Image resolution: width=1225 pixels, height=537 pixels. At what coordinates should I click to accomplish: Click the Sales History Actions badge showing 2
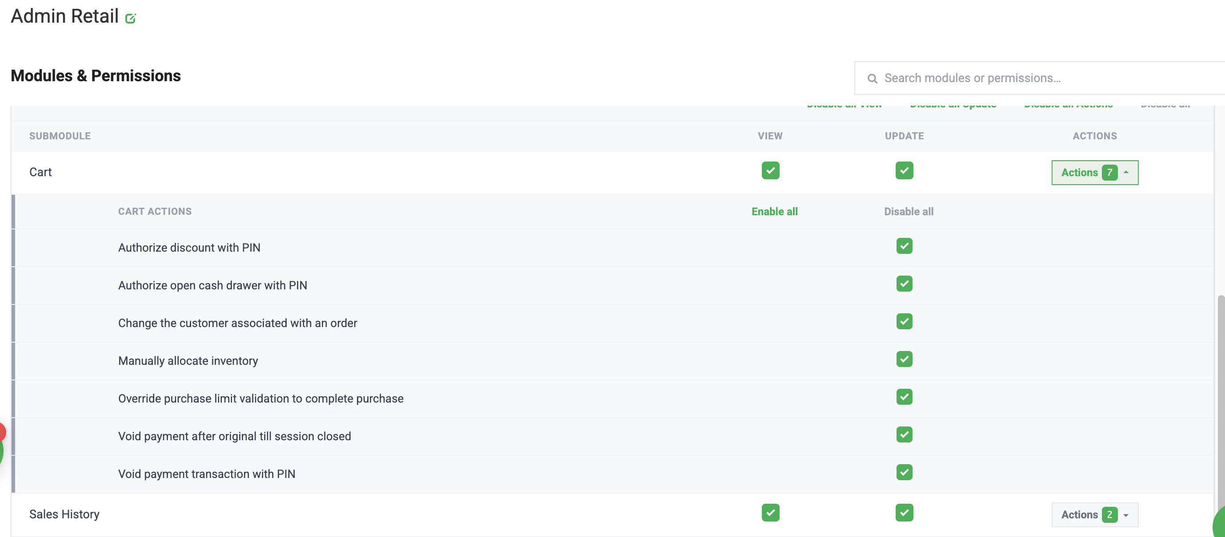click(1109, 515)
